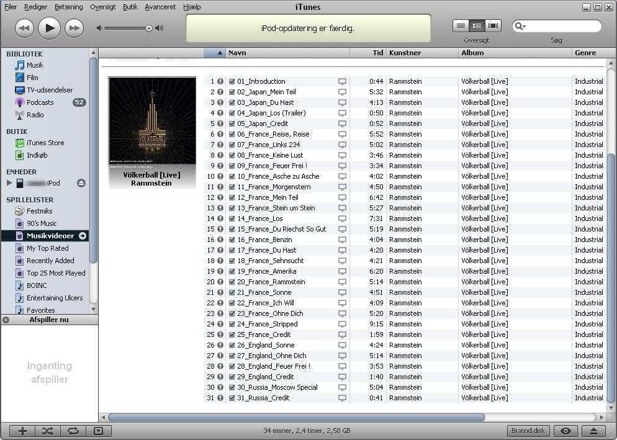Sort by the Tid column header
Screen dimensions: 617x440
[x=368, y=53]
